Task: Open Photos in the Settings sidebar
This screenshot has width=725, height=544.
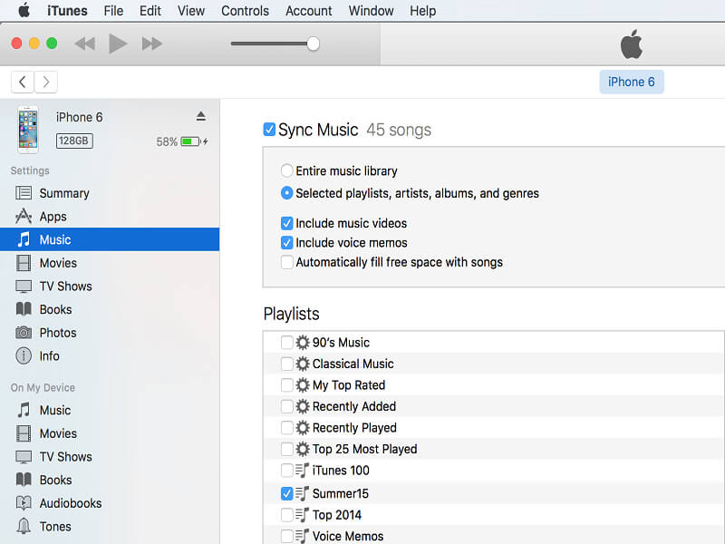Action: pos(57,333)
